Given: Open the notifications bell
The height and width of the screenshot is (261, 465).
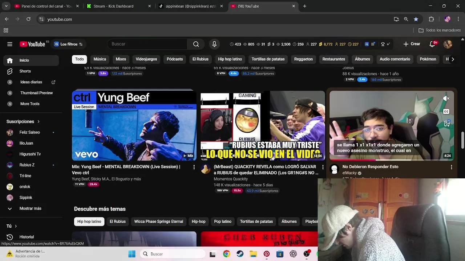Looking at the screenshot, I should 433,44.
